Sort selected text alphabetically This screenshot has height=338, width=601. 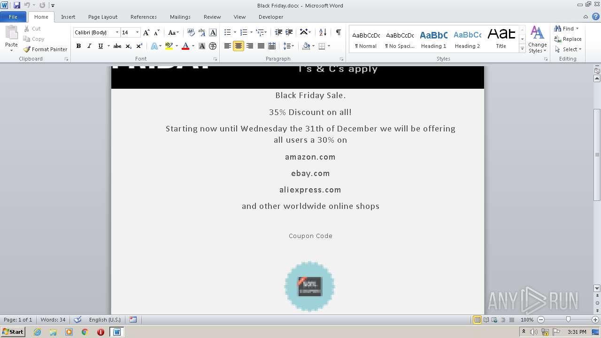tap(323, 32)
